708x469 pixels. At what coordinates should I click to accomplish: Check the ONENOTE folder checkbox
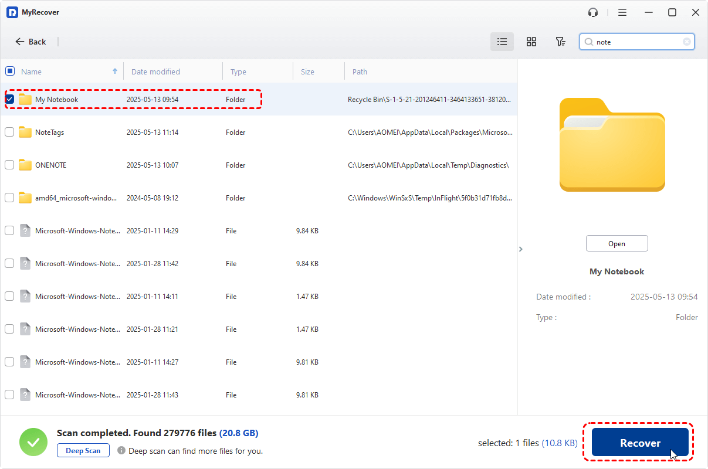coord(9,165)
